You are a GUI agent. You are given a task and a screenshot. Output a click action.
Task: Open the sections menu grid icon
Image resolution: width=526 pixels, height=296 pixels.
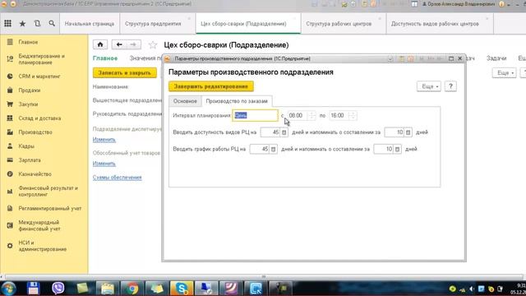(x=7, y=23)
